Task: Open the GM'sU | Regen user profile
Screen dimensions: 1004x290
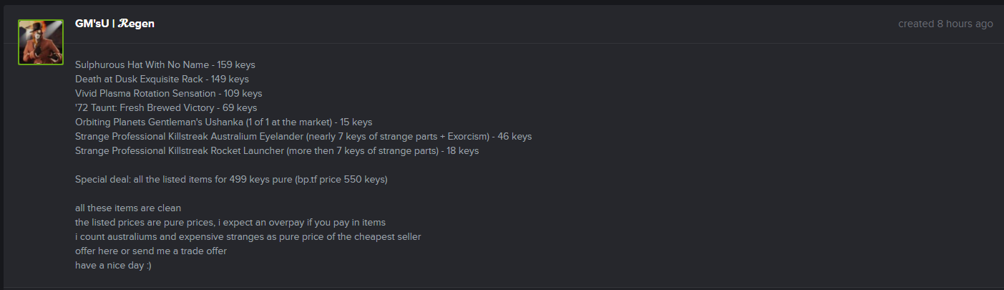Action: 114,24
